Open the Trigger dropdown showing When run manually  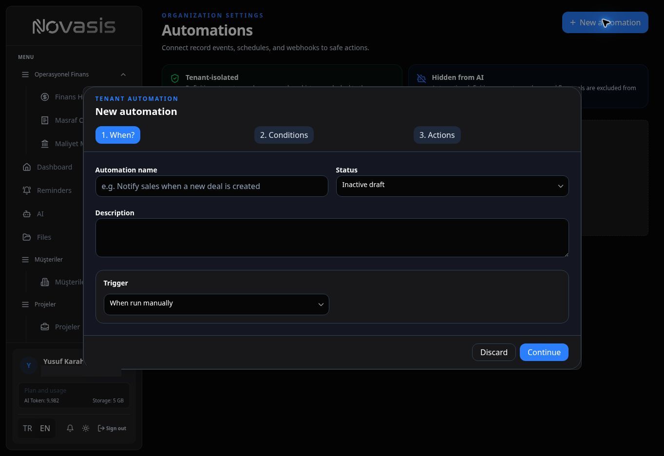coord(216,304)
